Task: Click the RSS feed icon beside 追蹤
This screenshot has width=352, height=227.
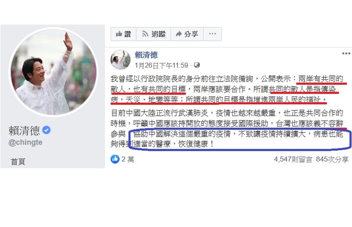Action: point(145,34)
